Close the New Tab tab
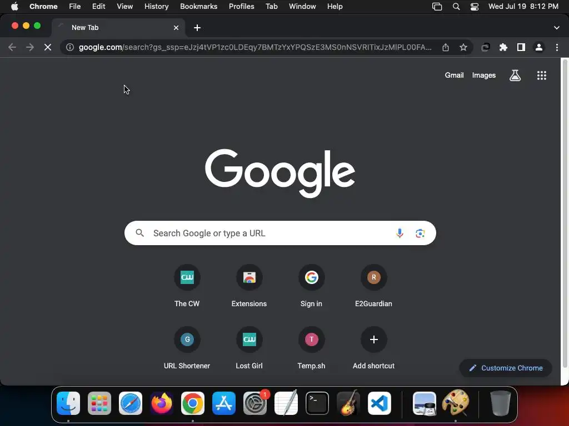The height and width of the screenshot is (426, 569). 176,28
